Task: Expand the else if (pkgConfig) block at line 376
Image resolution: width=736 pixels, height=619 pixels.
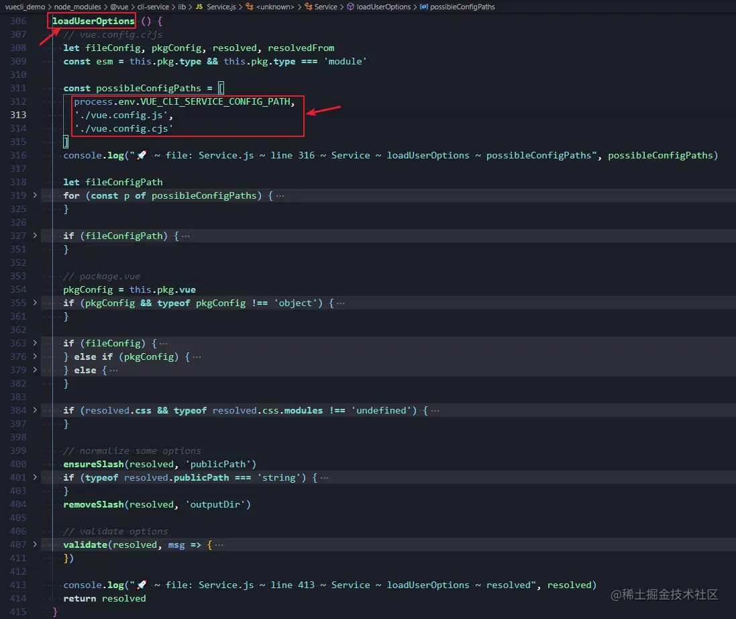Action: [x=35, y=356]
